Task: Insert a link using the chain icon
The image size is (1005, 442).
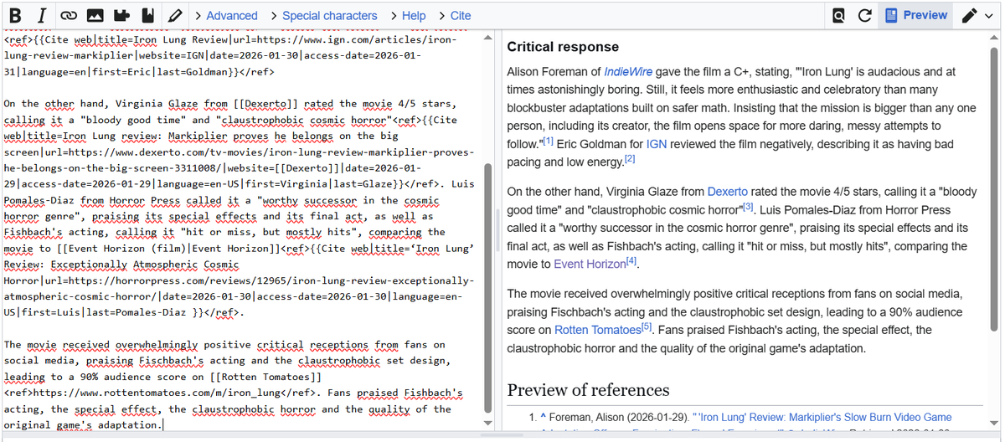Action: point(69,16)
